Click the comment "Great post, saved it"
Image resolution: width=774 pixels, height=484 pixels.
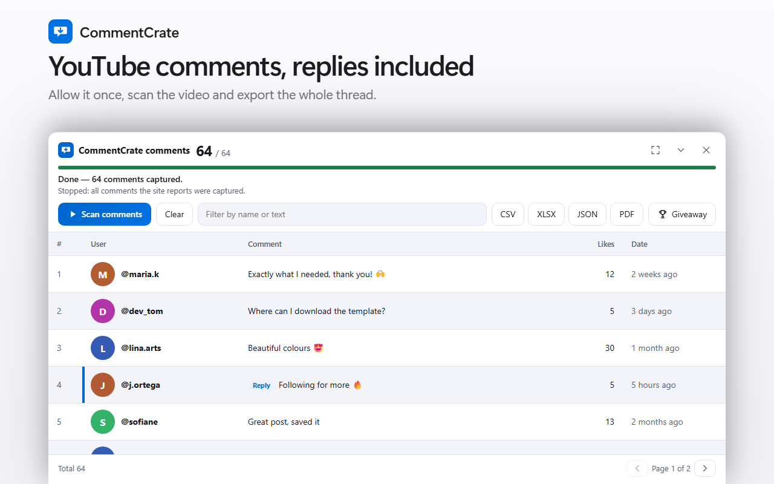(284, 422)
